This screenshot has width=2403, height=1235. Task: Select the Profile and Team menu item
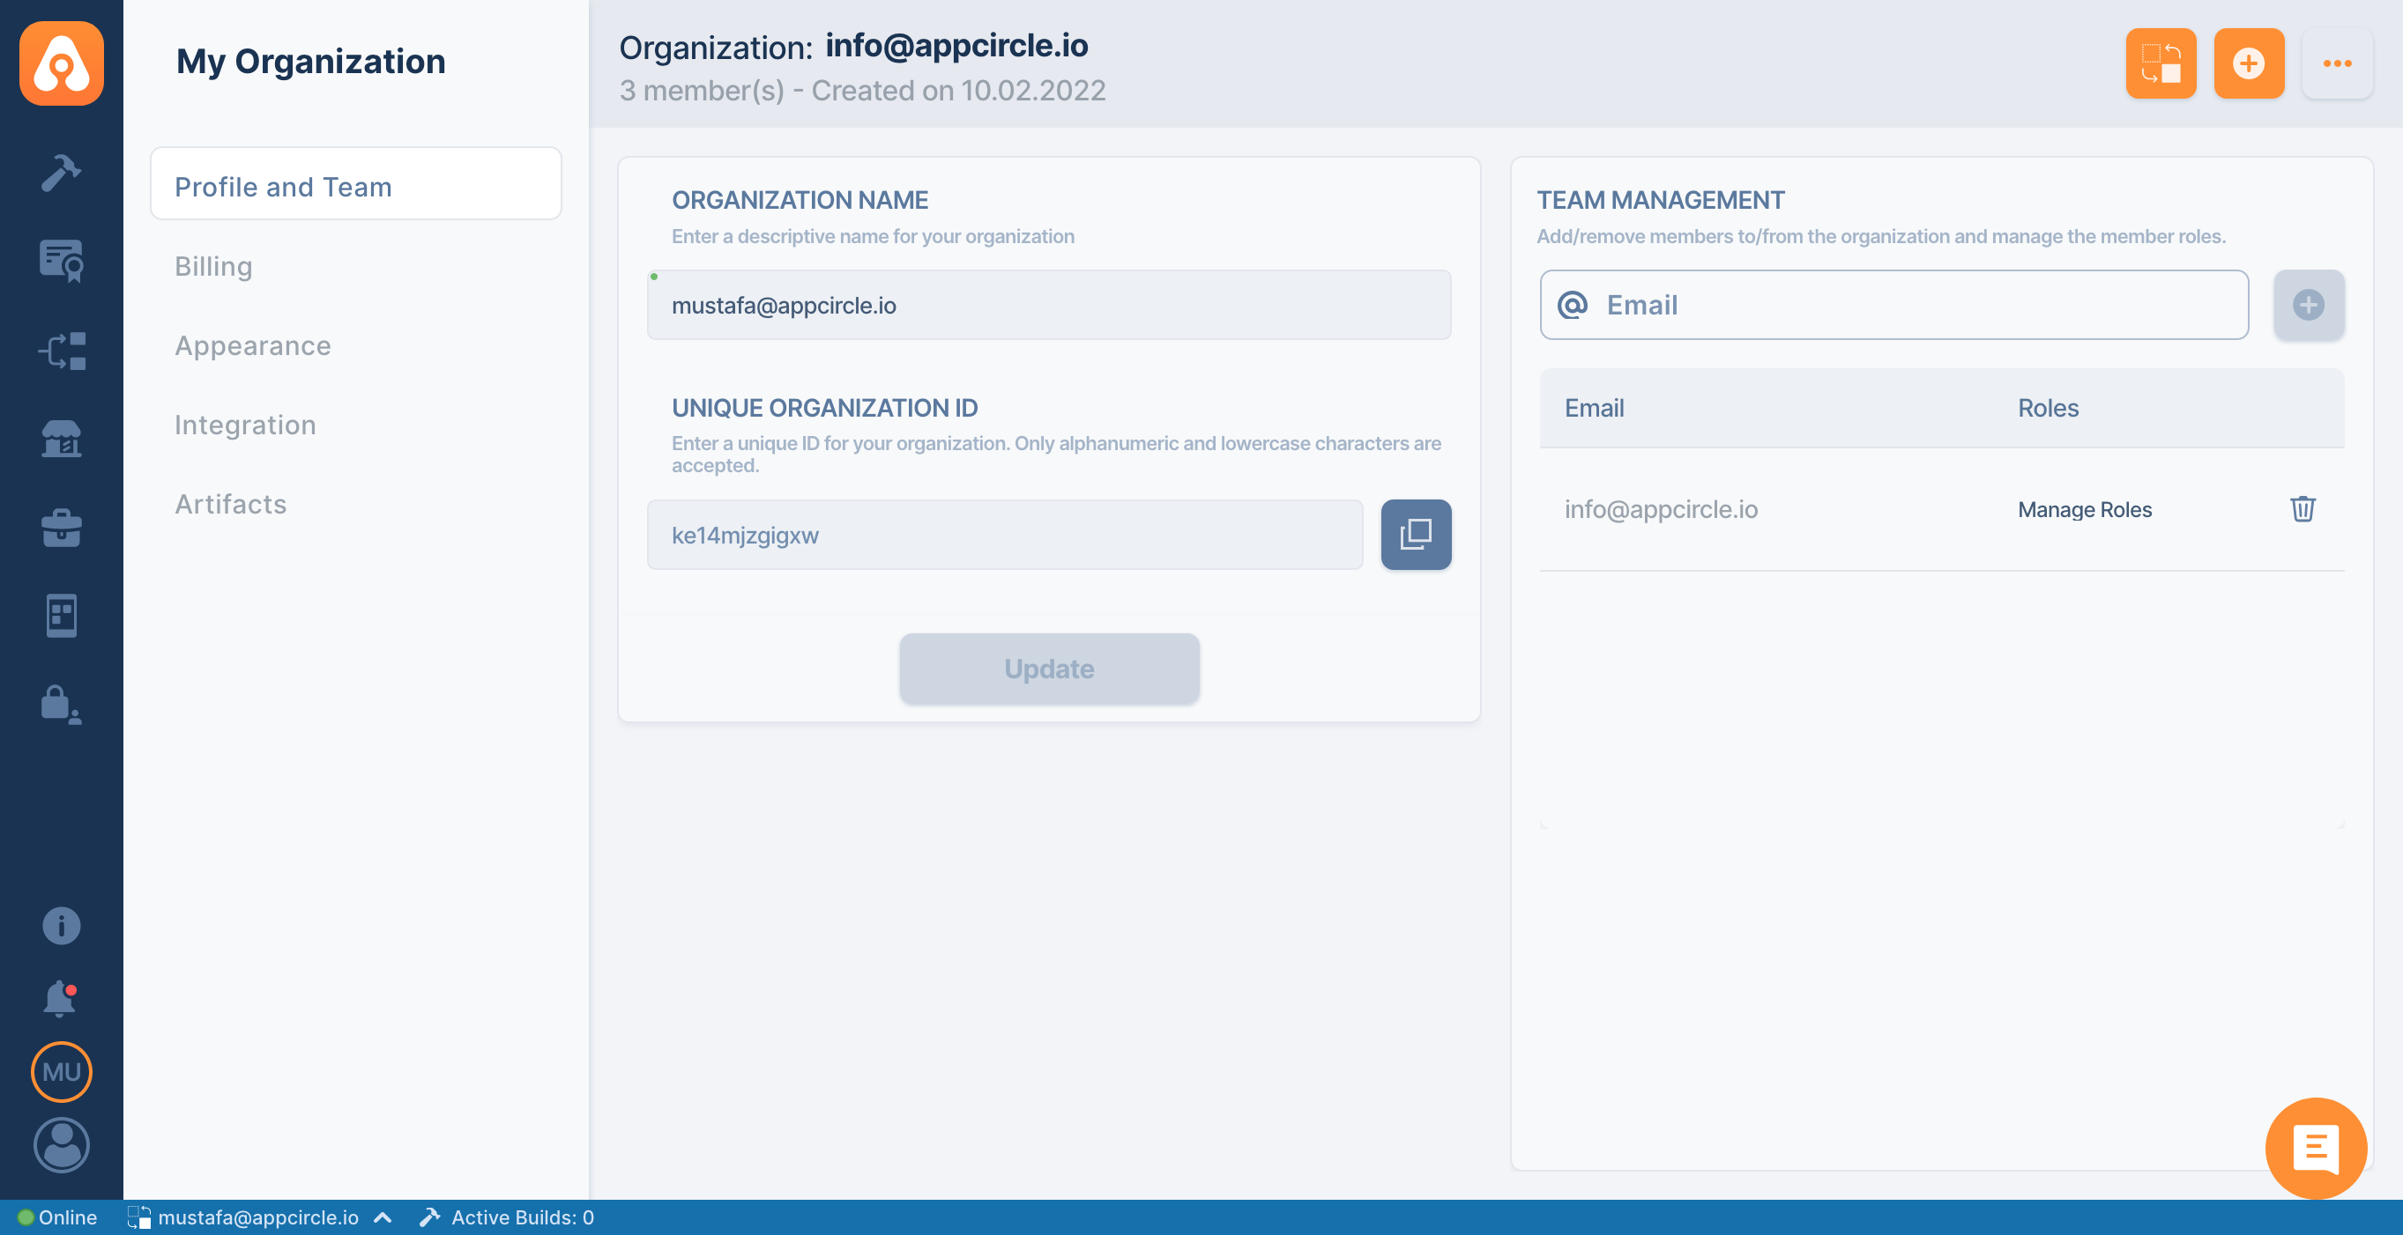[355, 183]
